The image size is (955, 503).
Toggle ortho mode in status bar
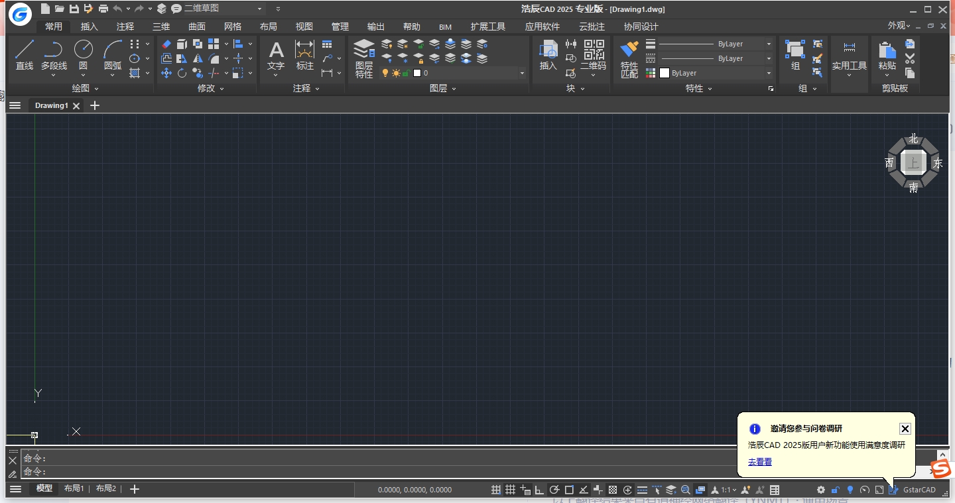[540, 490]
